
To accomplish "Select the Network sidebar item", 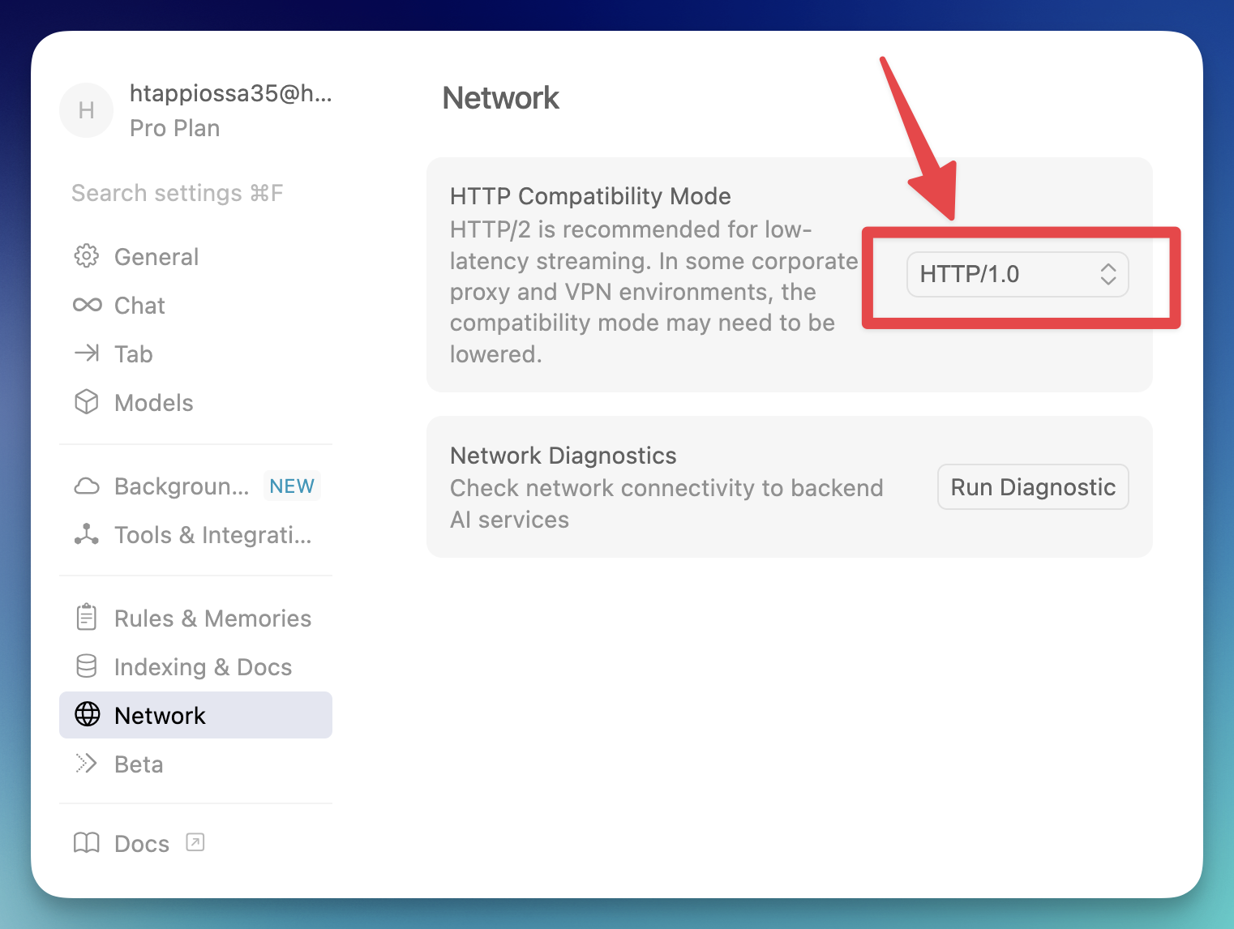I will (195, 715).
